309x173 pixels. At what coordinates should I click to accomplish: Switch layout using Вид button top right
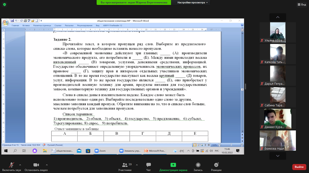(x=301, y=4)
